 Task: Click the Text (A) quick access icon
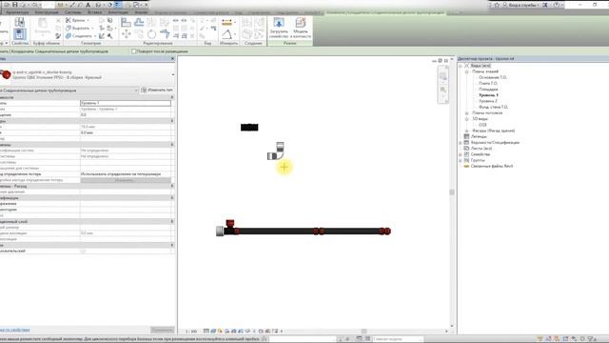(88, 5)
